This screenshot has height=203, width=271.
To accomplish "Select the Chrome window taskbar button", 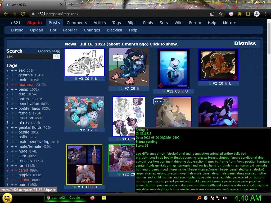I will coord(65,198).
